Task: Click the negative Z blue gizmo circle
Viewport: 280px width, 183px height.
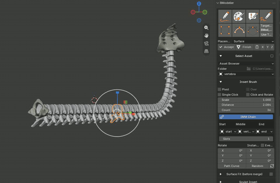Action: tap(199, 20)
